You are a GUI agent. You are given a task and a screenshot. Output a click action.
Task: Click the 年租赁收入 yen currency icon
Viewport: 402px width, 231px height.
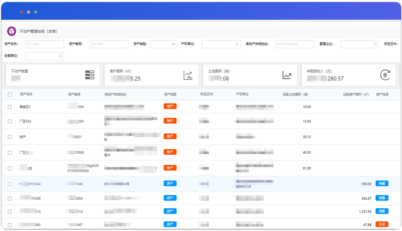385,75
